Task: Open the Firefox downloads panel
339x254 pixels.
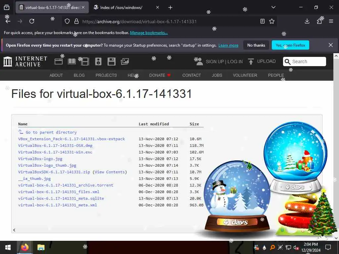Action: tap(307, 21)
